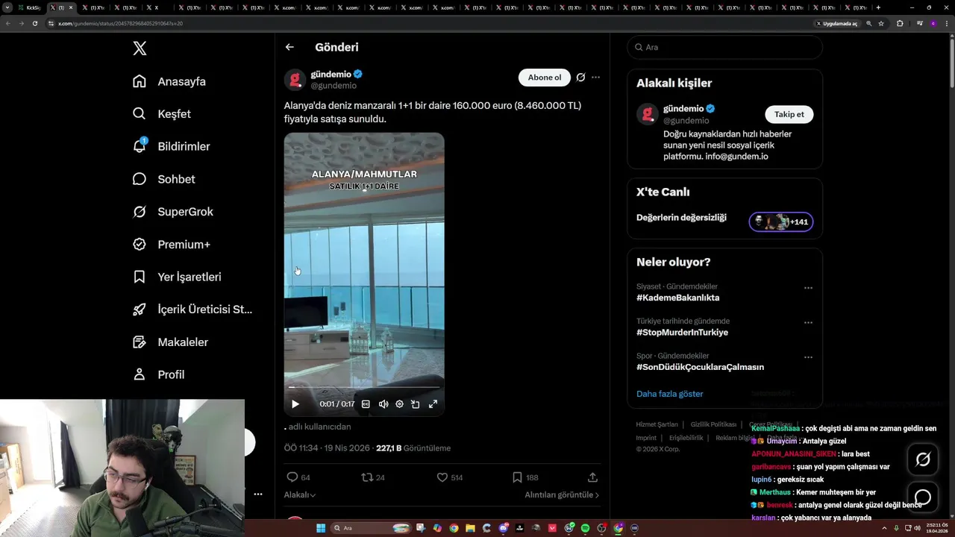Screen dimensions: 955x537
Task: Open more options for #SonDüdükÇocuklaraÇalmasın
Action: (808, 357)
